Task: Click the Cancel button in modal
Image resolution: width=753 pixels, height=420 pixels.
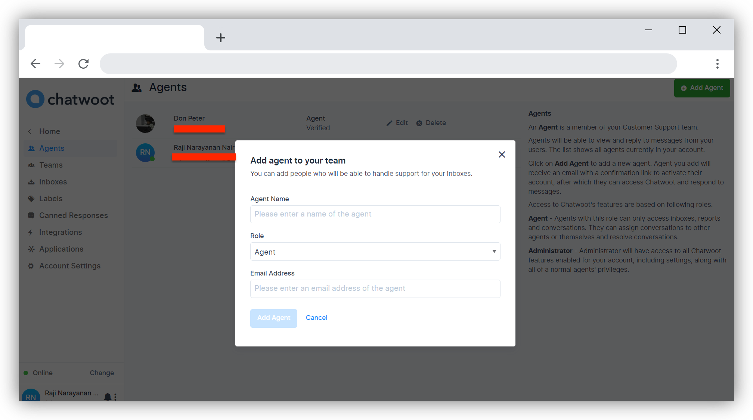Action: 316,318
